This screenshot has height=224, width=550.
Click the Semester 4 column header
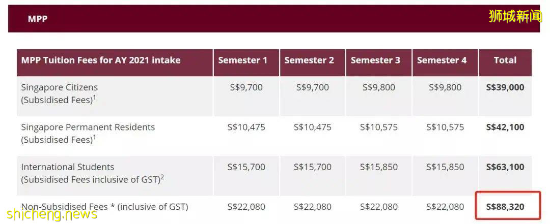click(x=442, y=60)
